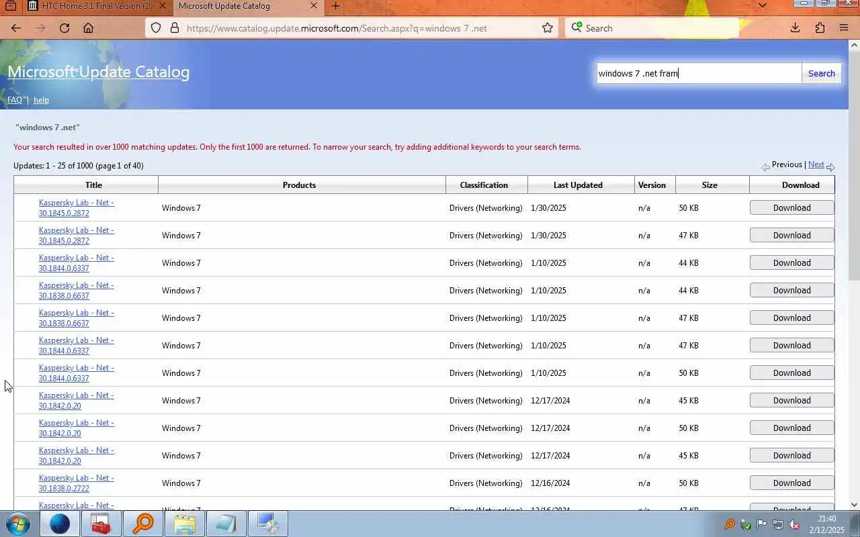
Task: Open the extensions puzzle icon
Action: click(820, 28)
